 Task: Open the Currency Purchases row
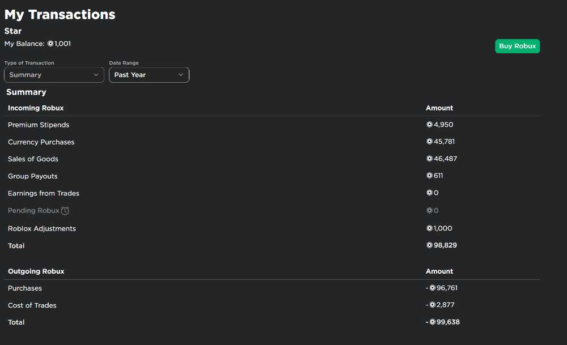tap(272, 142)
